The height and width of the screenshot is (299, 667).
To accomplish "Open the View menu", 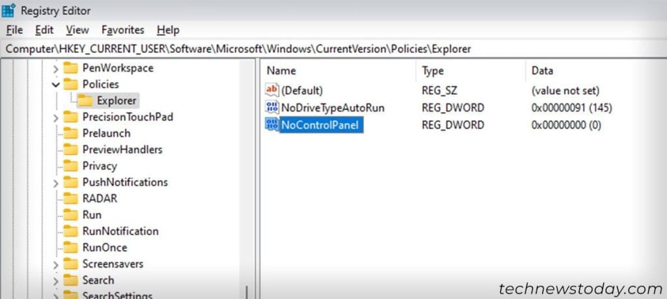I will [78, 30].
